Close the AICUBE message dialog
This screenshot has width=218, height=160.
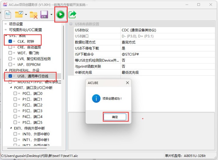[127, 83]
